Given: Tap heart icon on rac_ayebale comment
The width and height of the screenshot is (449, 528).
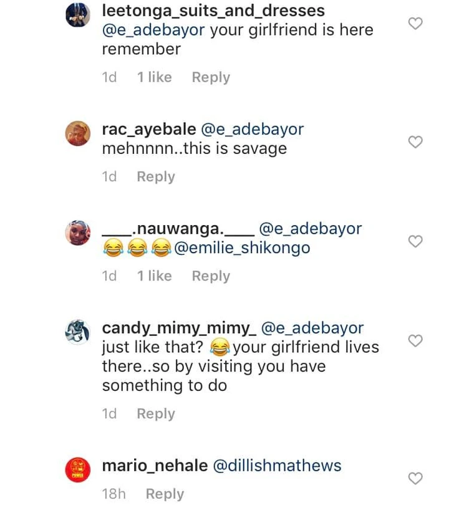Looking at the screenshot, I should (415, 142).
